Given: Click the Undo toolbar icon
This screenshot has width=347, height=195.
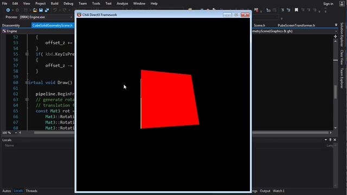Looking at the screenshot, I should [x=55, y=10].
